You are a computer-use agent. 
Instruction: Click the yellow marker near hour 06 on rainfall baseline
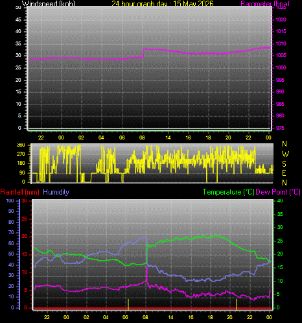[x=128, y=304]
